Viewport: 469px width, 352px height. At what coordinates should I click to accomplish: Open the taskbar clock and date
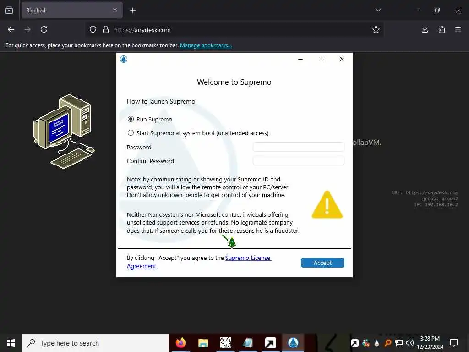430,343
